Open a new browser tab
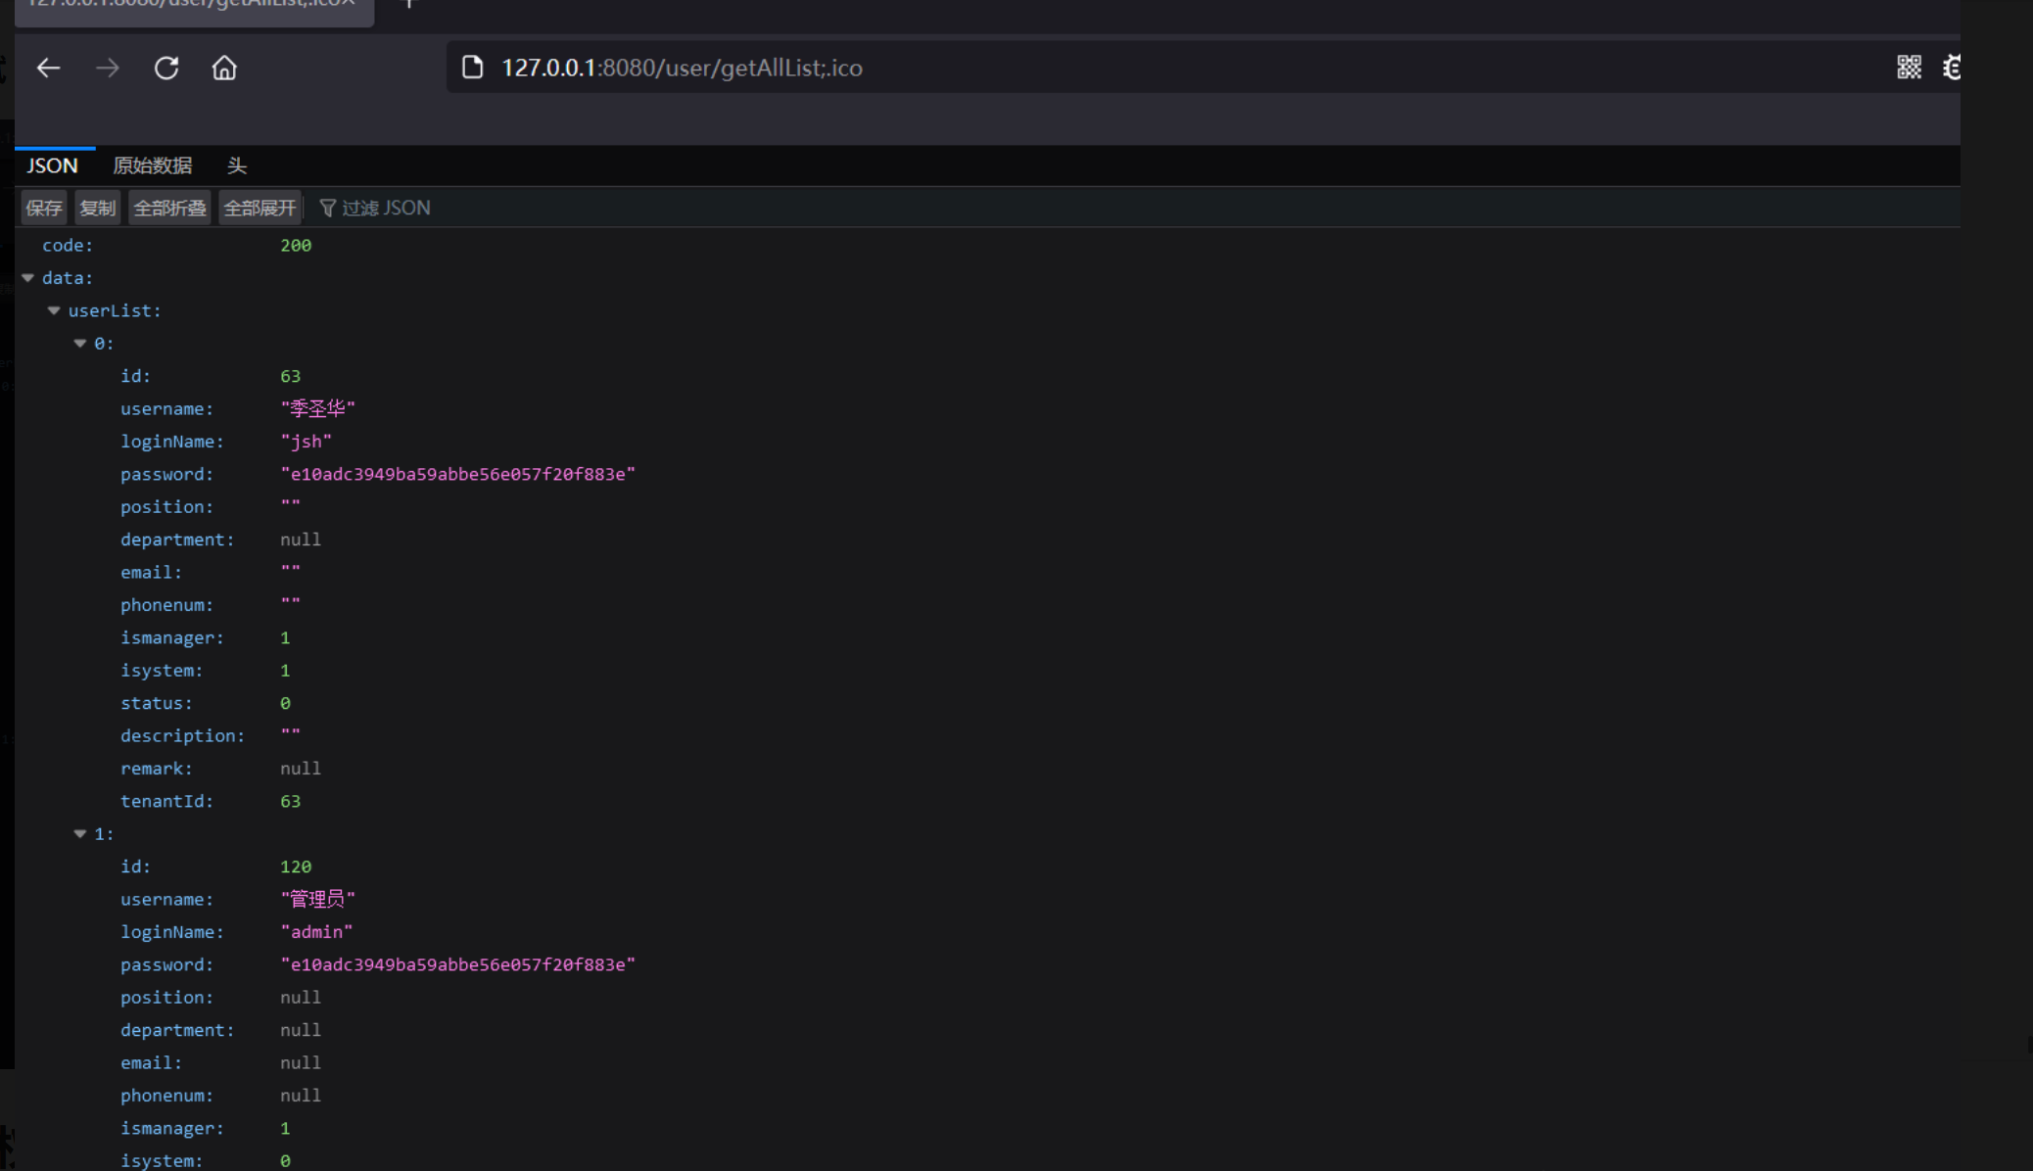The image size is (2033, 1171). tap(409, 4)
